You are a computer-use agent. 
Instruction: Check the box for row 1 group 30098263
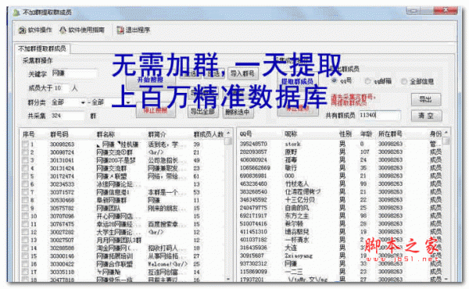[25, 144]
